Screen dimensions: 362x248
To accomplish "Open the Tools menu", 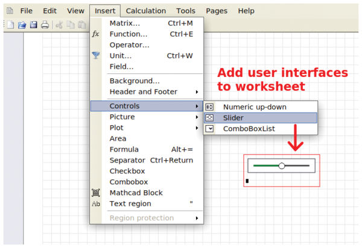I will coord(186,11).
